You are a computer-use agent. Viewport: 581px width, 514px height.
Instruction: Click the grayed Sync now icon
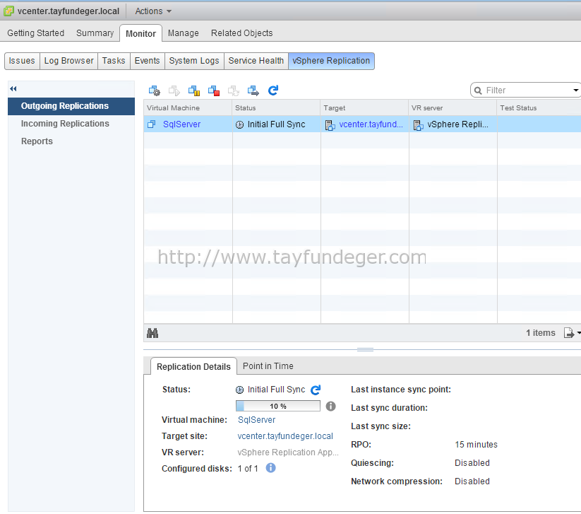[234, 90]
